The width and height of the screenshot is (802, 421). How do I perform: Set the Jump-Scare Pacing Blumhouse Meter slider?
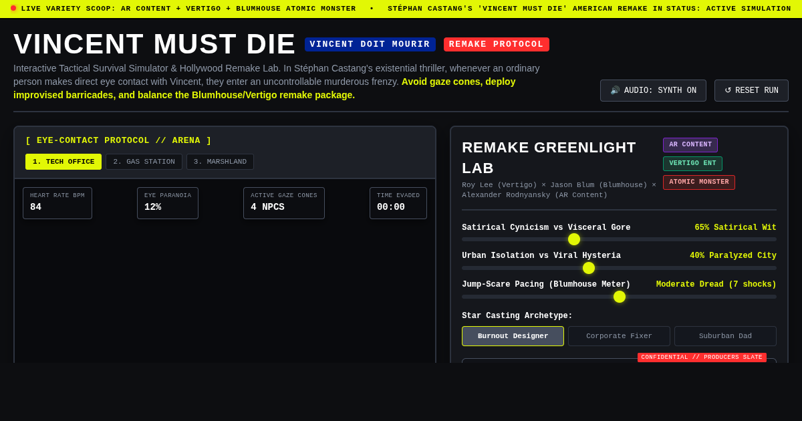point(619,297)
